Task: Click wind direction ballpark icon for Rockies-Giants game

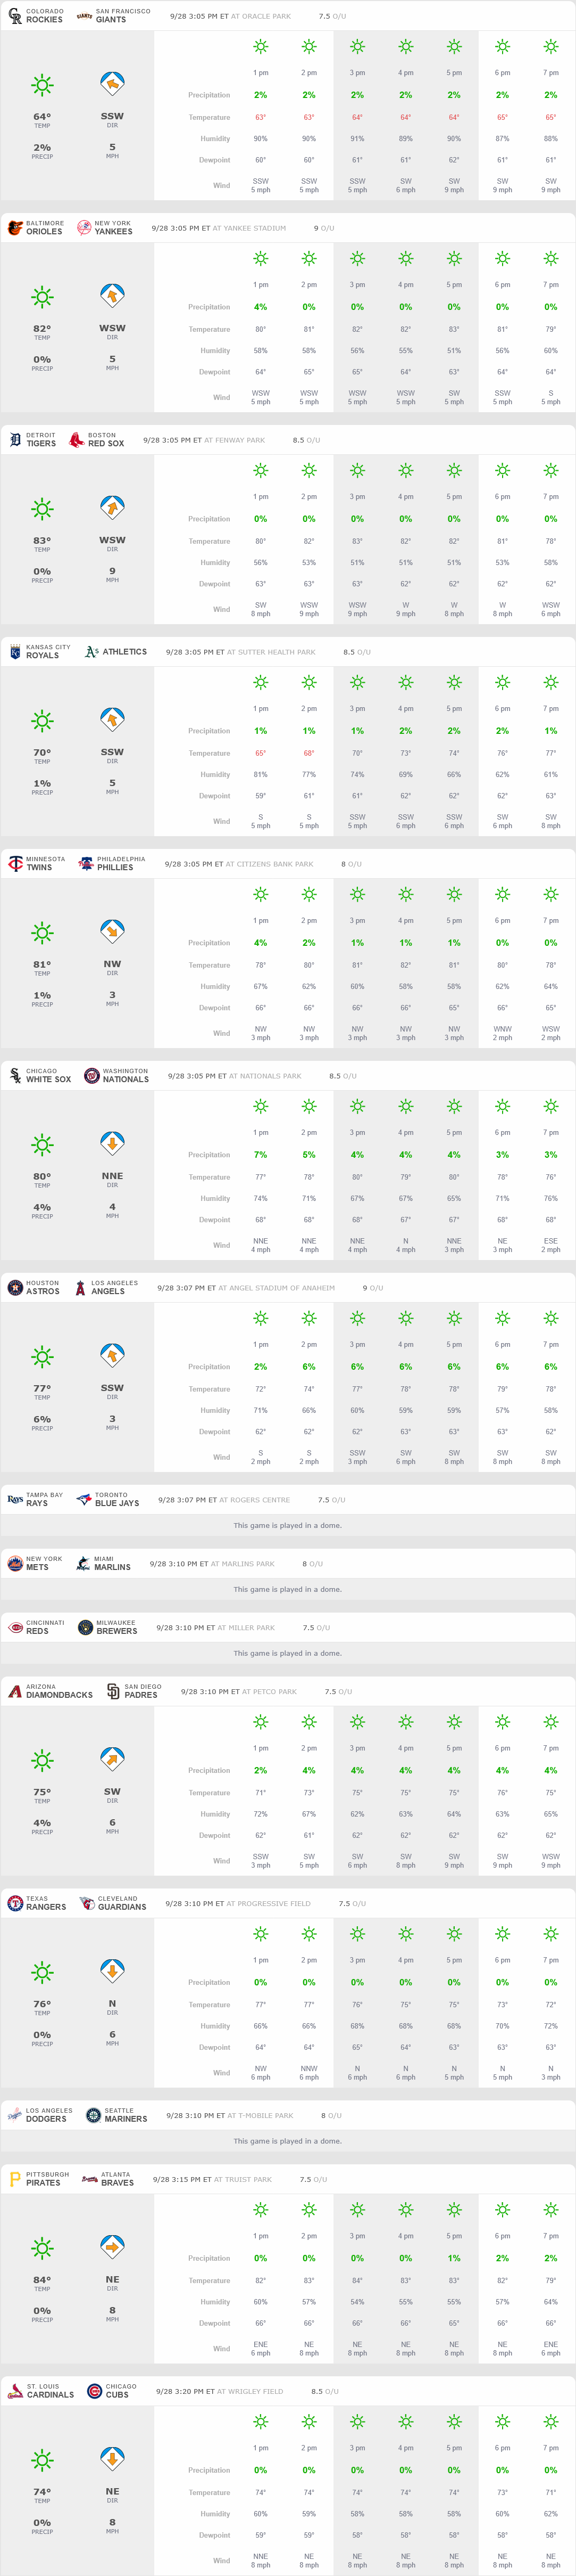Action: click(112, 85)
